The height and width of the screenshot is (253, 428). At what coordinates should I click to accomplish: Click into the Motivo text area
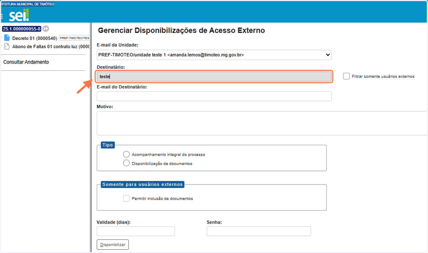(x=262, y=123)
